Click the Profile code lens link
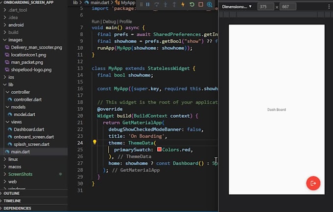This screenshot has width=333, height=212. (x=125, y=21)
